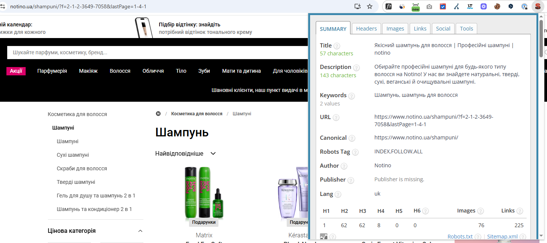Open the Волосся menu
The image size is (547, 243).
coord(120,71)
